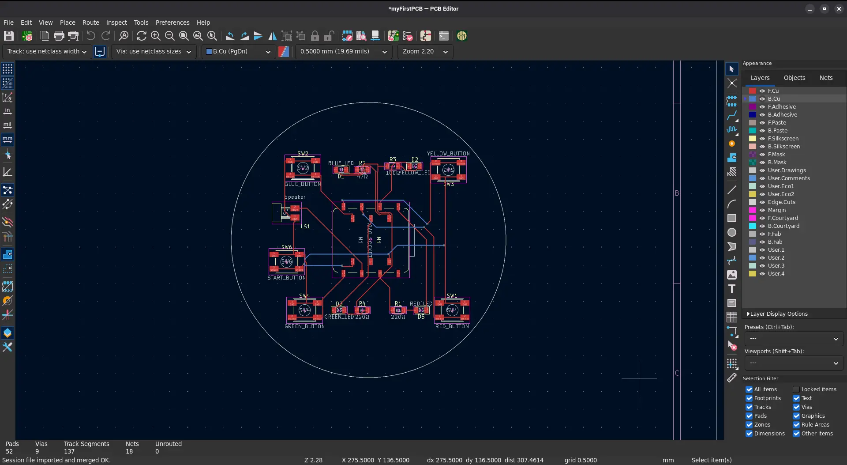Image resolution: width=847 pixels, height=465 pixels.
Task: Open the Track width dropdown
Action: tap(46, 52)
